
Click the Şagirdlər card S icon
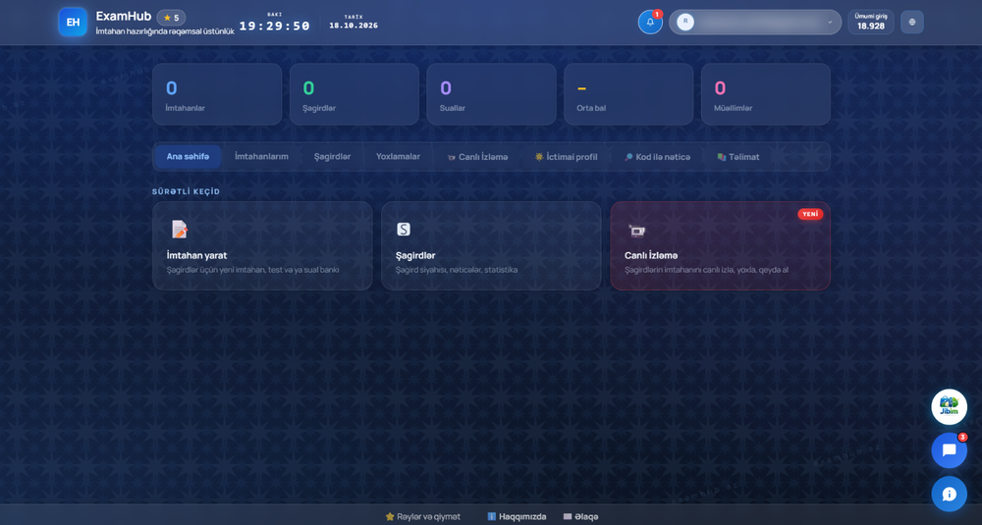[404, 229]
